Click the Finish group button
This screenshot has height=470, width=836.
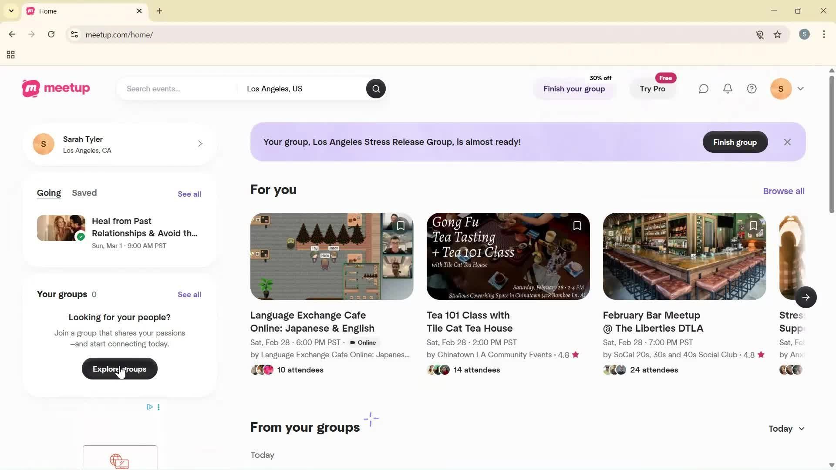coord(735,142)
